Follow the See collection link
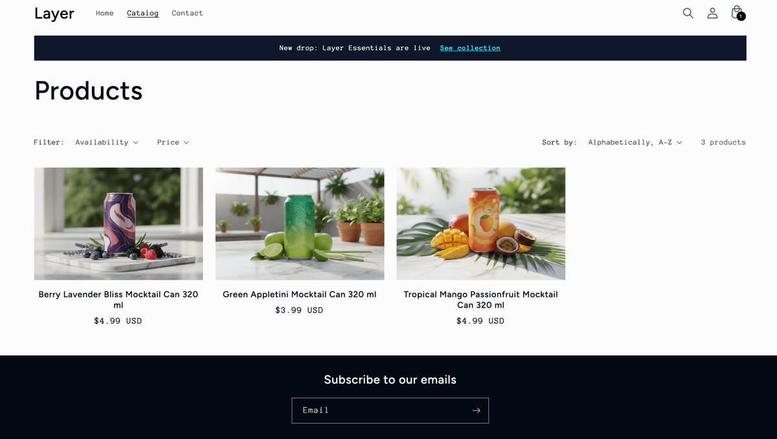The width and height of the screenshot is (777, 439). [x=470, y=48]
